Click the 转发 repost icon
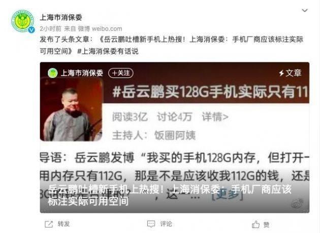The image size is (320, 233). point(49,224)
